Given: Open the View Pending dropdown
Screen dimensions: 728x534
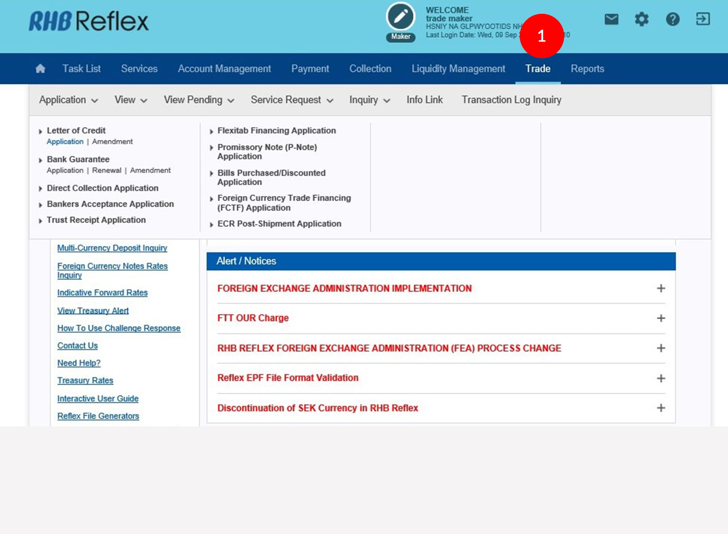Looking at the screenshot, I should point(199,100).
